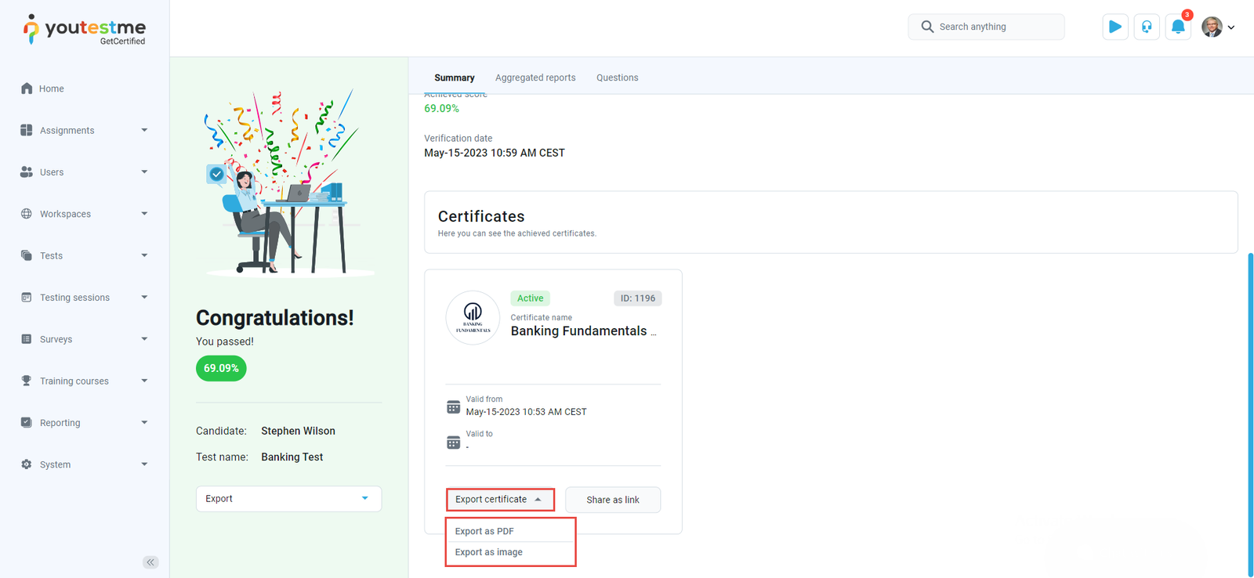The image size is (1254, 578).
Task: Click the youtestme GetCertified logo
Action: click(85, 30)
